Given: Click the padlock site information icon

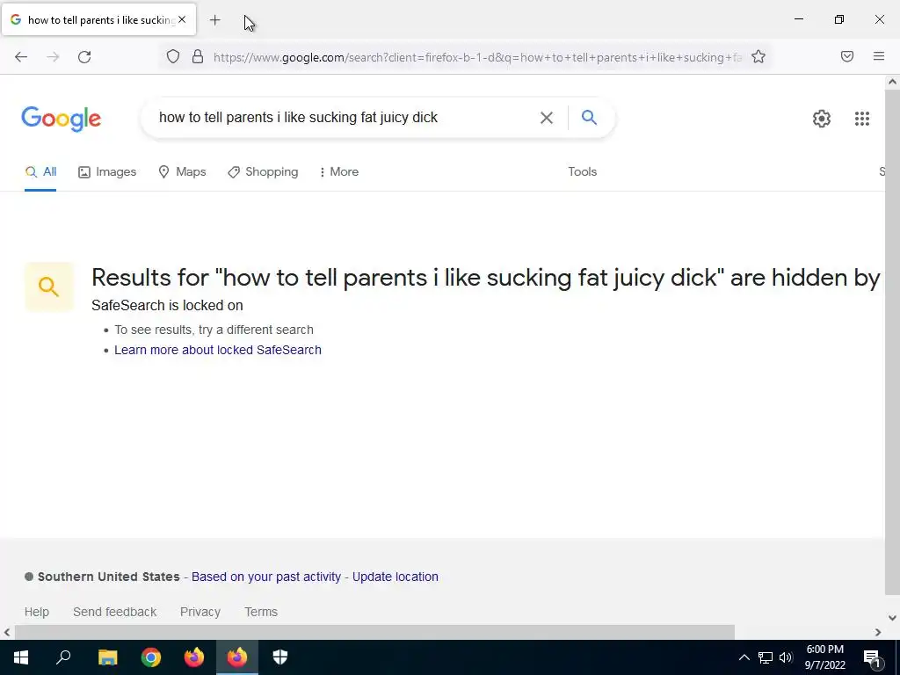Looking at the screenshot, I should click(x=198, y=56).
